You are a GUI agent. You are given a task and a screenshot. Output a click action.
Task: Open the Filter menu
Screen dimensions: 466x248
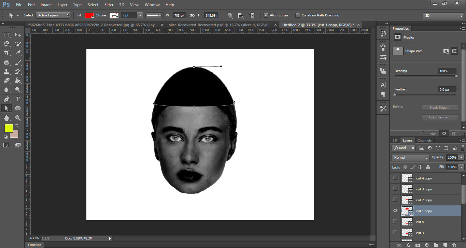109,5
